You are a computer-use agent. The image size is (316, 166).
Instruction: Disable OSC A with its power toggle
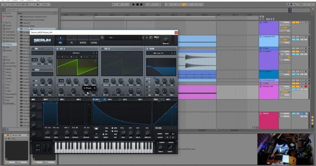pos(57,49)
